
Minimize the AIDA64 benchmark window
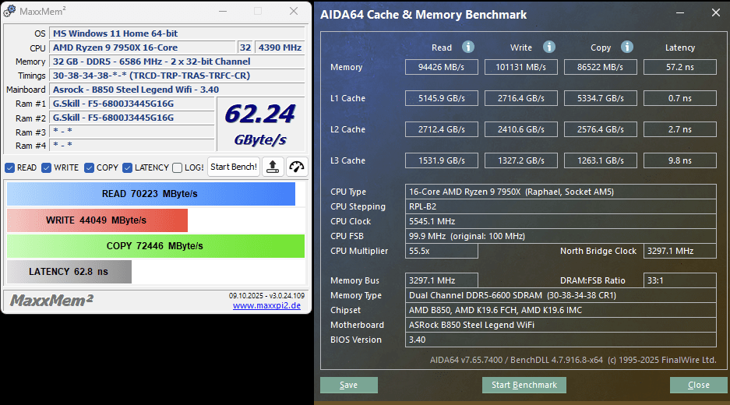coord(680,13)
